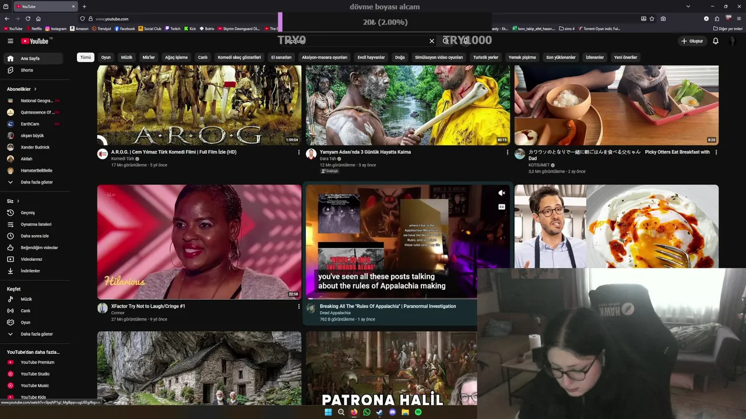Open Daha sonra izle watch later

pos(34,236)
